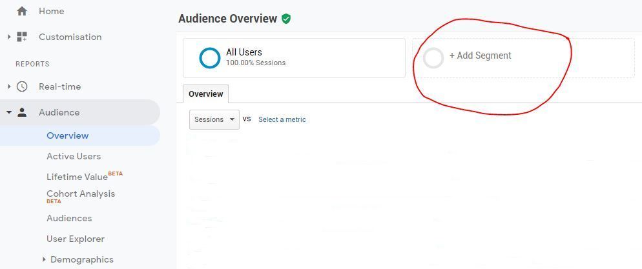The height and width of the screenshot is (269, 642).
Task: Open the Home page
Action: click(x=52, y=12)
